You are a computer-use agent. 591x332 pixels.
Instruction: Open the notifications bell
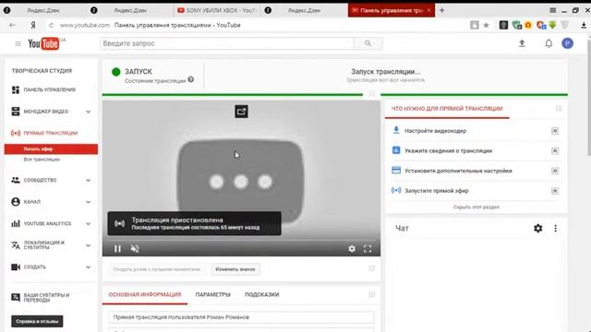pos(549,43)
